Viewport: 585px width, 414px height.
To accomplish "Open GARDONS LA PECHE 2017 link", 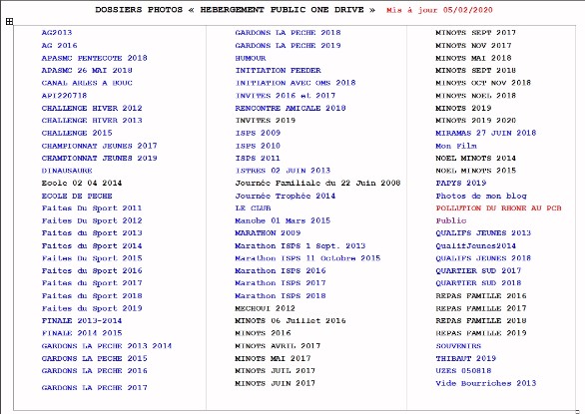I will pyautogui.click(x=95, y=387).
